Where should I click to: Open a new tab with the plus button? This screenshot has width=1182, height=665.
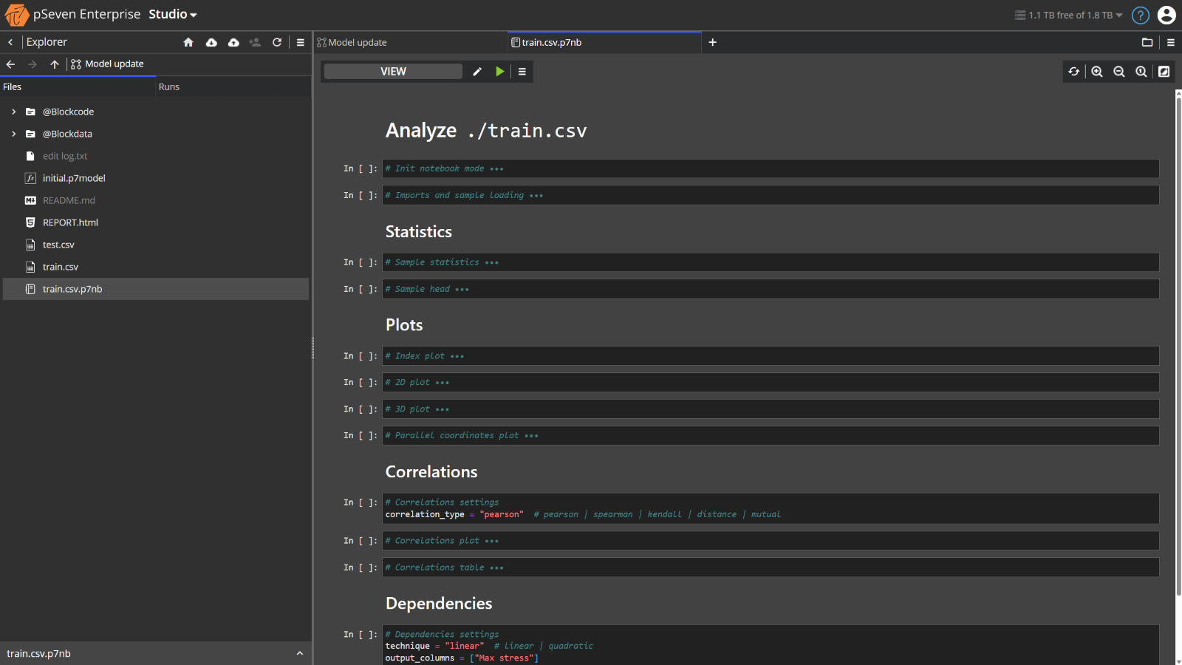(711, 42)
